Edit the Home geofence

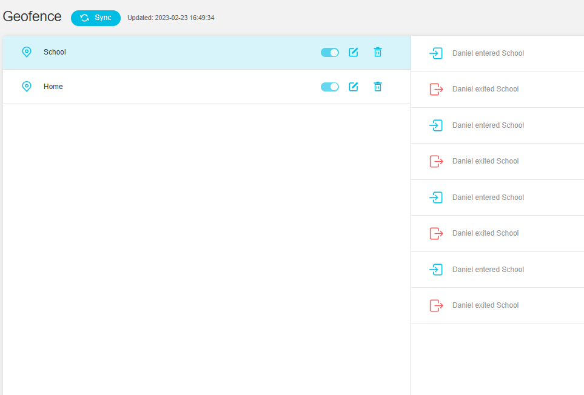tap(354, 87)
